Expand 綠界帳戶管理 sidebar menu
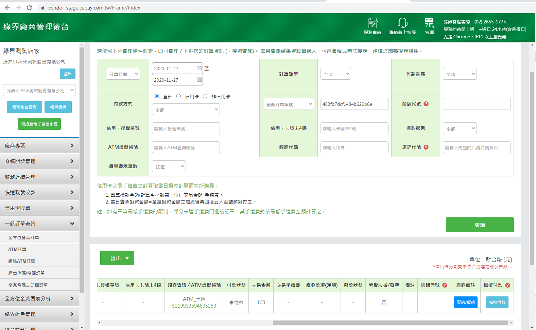 (39, 314)
